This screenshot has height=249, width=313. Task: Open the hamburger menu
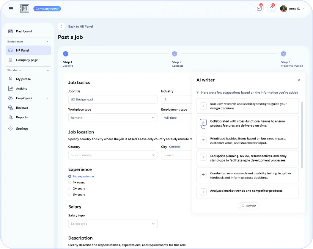[11, 9]
